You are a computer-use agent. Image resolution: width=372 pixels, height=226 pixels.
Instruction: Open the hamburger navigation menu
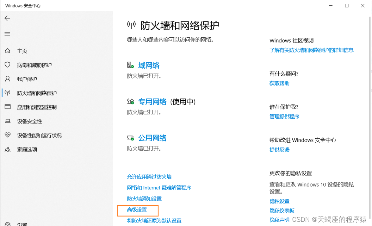pos(7,34)
